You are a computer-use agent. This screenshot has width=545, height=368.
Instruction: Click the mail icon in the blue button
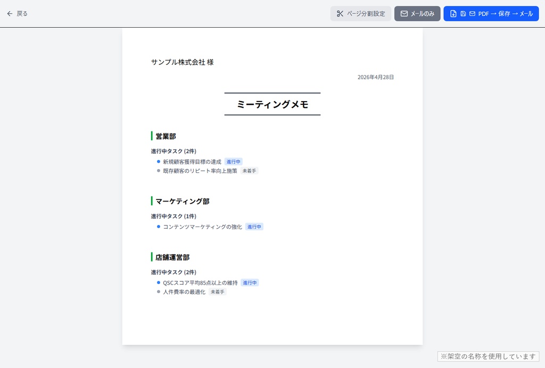point(473,13)
